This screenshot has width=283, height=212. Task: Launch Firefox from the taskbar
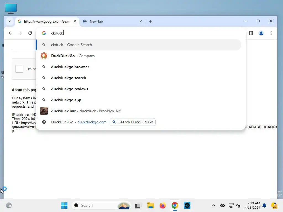(x=163, y=205)
